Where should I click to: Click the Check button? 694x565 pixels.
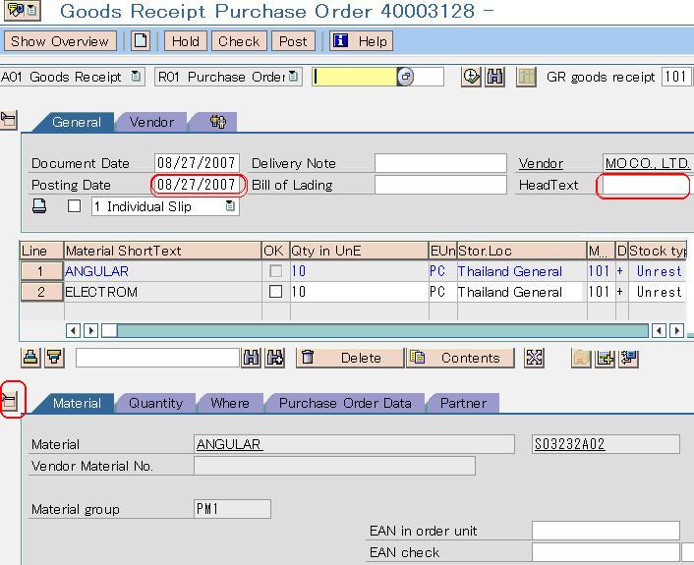pos(239,41)
